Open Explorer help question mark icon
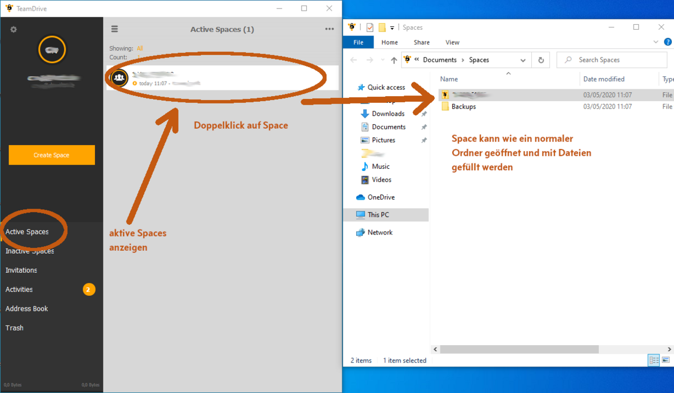This screenshot has height=393, width=674. coord(668,42)
